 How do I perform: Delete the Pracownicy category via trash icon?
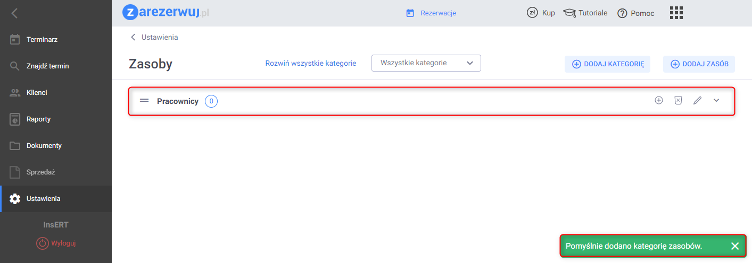[678, 100]
